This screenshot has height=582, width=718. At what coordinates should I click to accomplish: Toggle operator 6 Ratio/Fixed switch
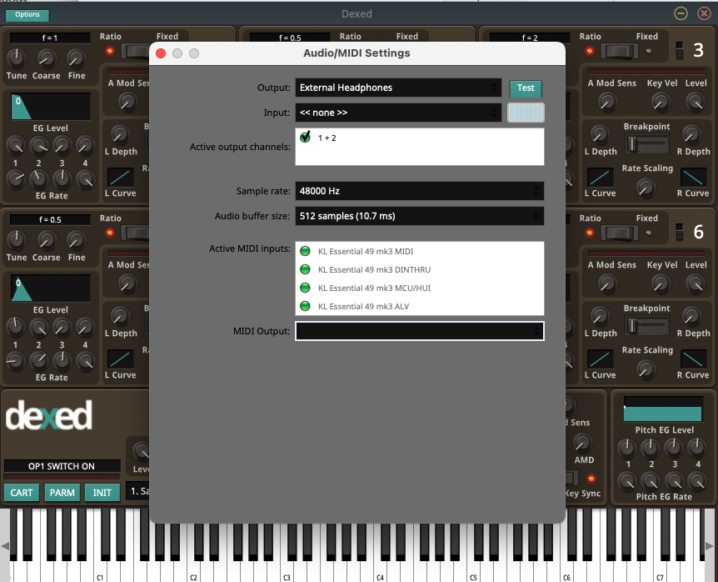[x=619, y=233]
